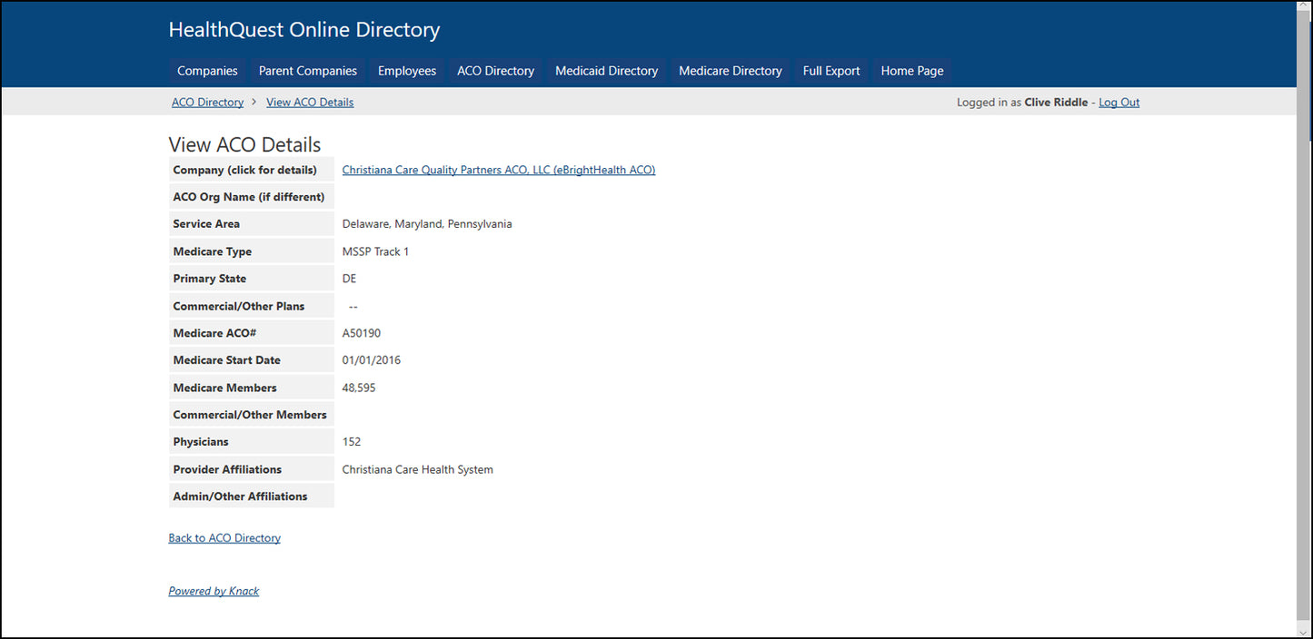Select ACO Directory in top navigation bar

click(x=495, y=71)
